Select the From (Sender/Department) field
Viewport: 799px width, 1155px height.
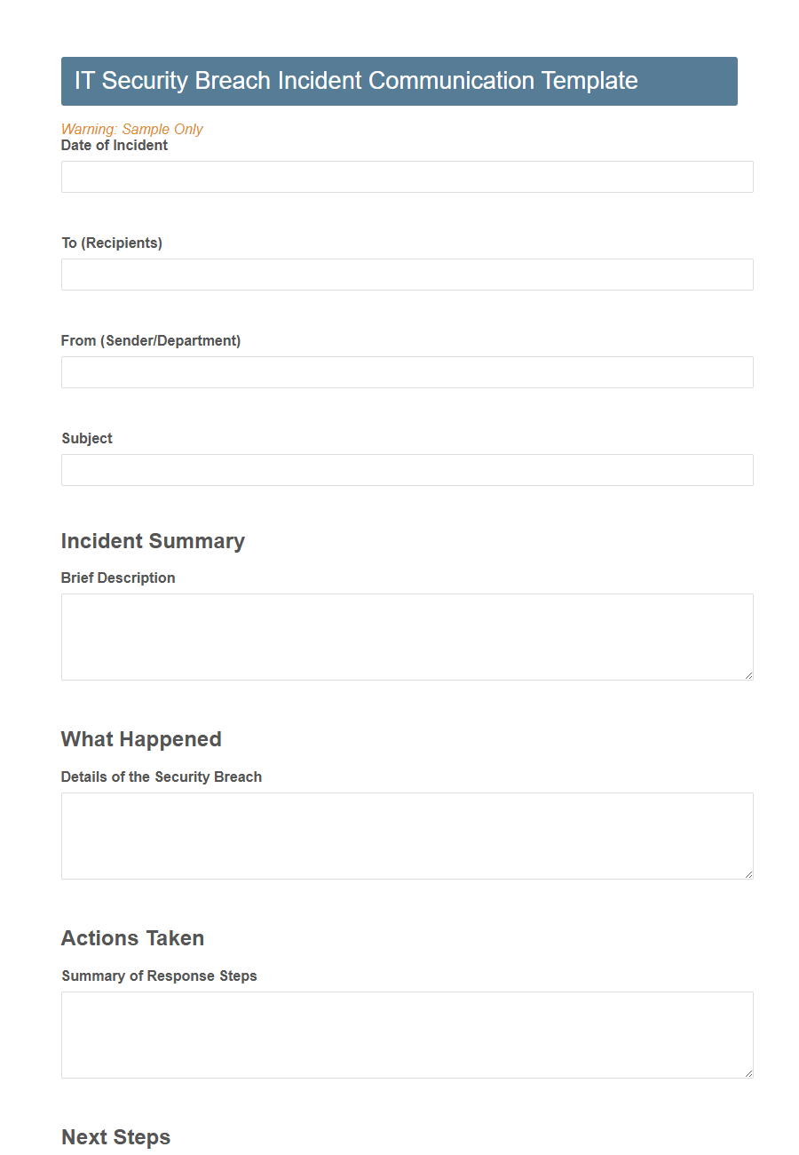(x=407, y=372)
